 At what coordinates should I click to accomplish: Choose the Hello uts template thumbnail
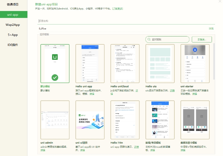(160, 64)
